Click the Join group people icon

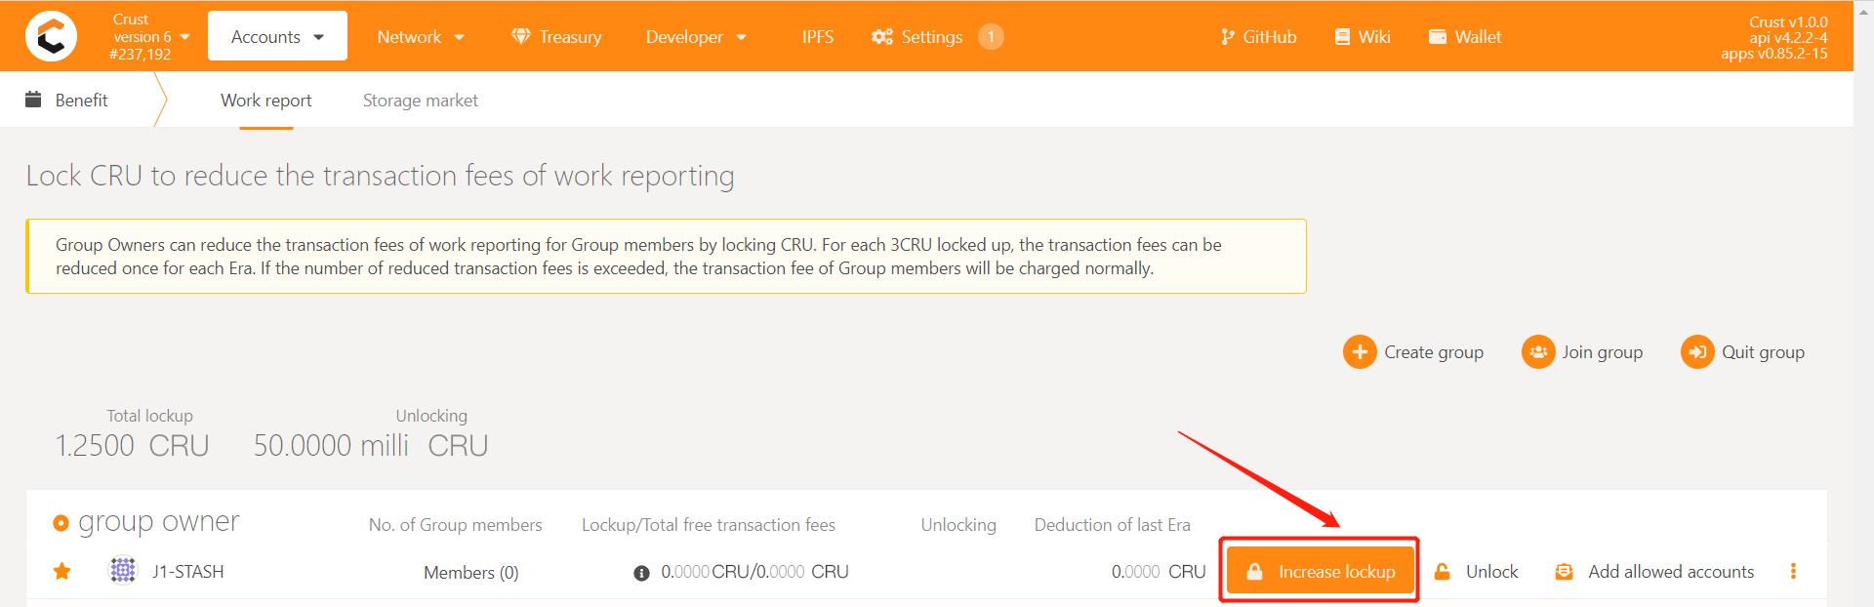(x=1538, y=352)
